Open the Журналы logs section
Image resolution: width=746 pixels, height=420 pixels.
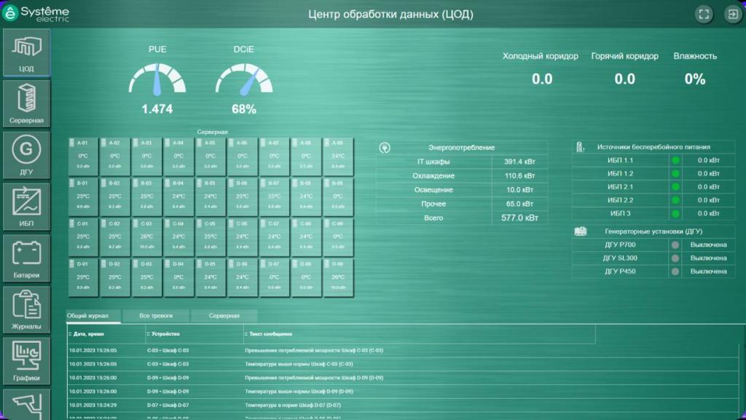(x=26, y=309)
